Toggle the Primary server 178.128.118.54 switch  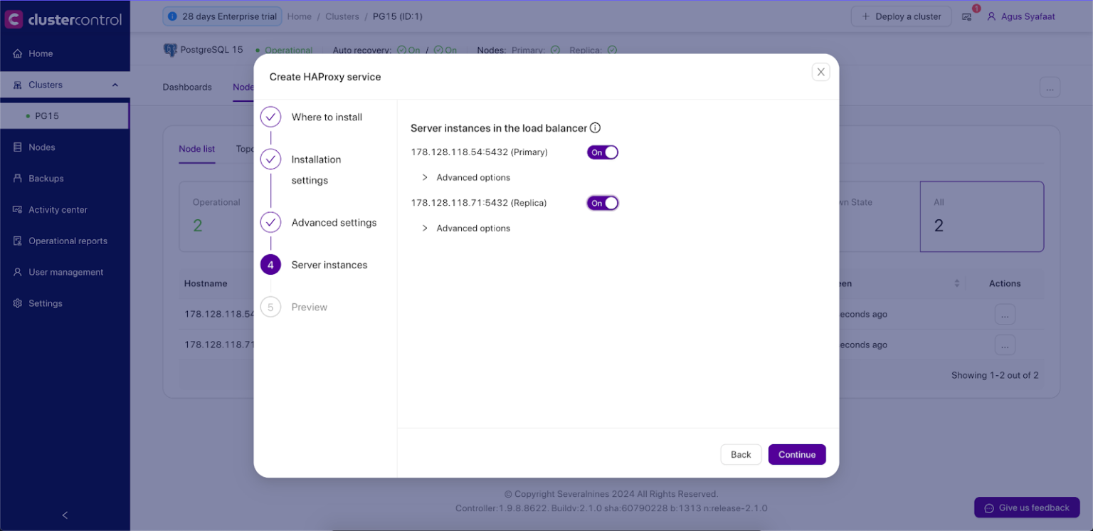click(x=603, y=152)
